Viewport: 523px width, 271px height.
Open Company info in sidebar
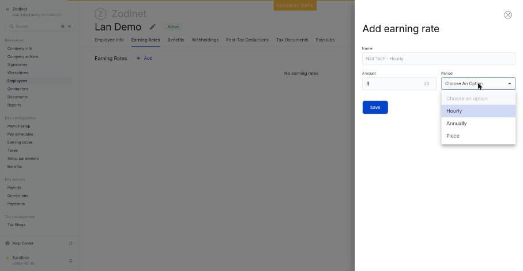click(20, 48)
